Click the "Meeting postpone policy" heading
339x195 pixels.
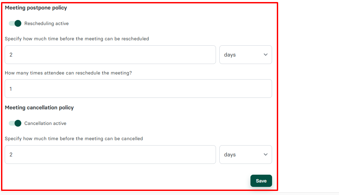tap(36, 7)
